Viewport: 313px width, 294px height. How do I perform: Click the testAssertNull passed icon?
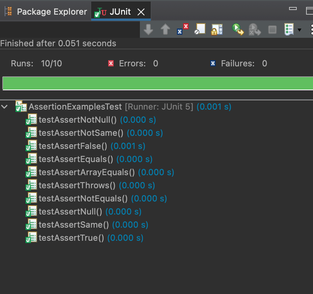pyautogui.click(x=31, y=211)
